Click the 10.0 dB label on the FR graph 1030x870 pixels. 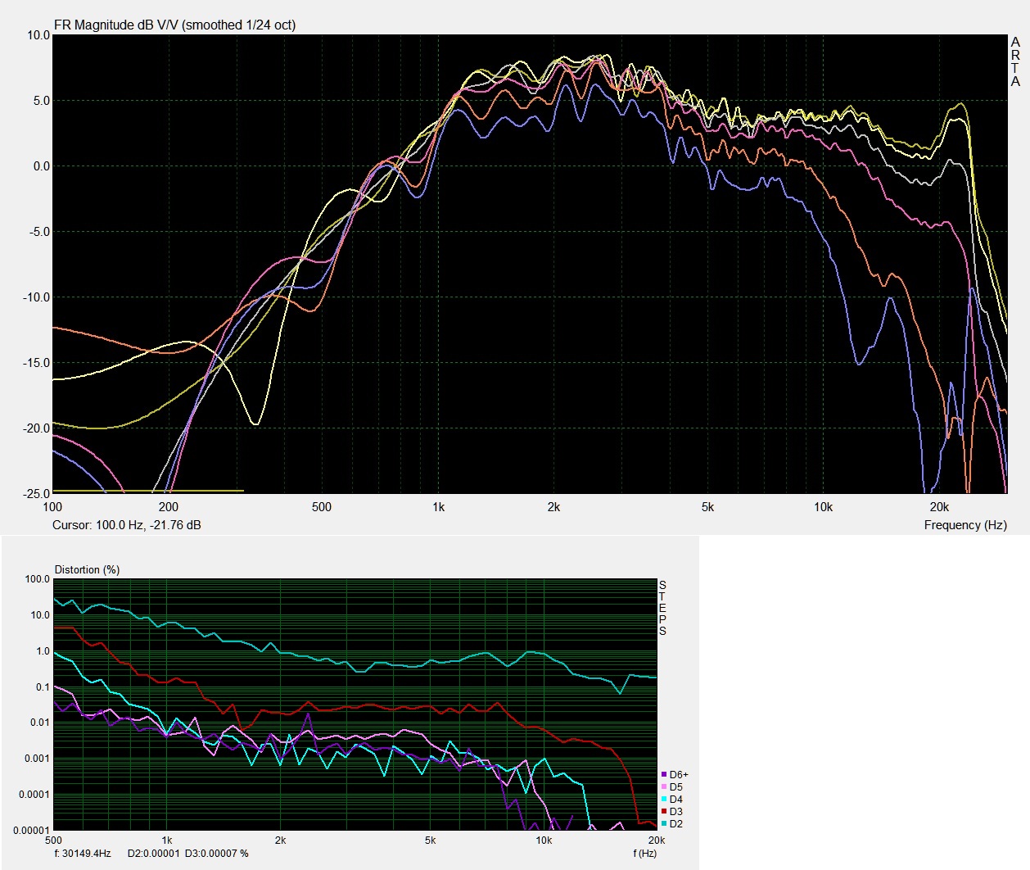[38, 35]
